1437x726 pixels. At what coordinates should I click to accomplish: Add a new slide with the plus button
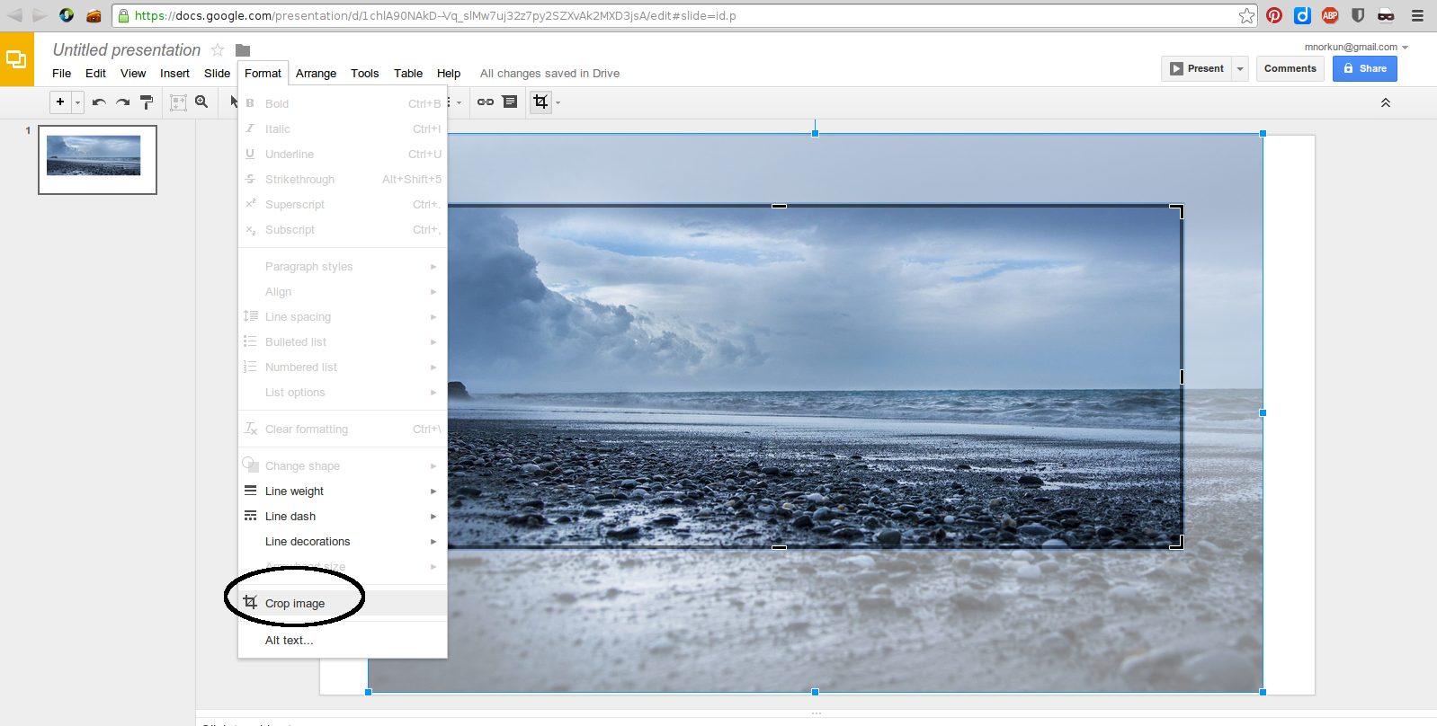tap(60, 102)
